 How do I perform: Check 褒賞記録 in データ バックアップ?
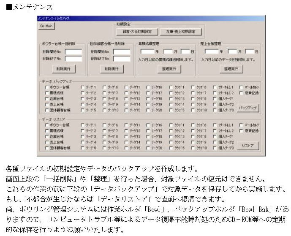pyautogui.click(x=241, y=93)
